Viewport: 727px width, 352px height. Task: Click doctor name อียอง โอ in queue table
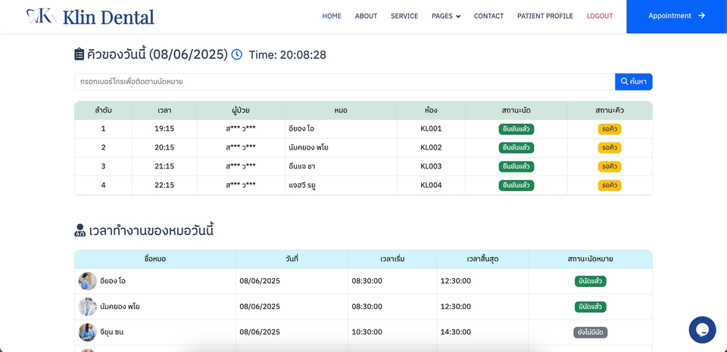[301, 129]
